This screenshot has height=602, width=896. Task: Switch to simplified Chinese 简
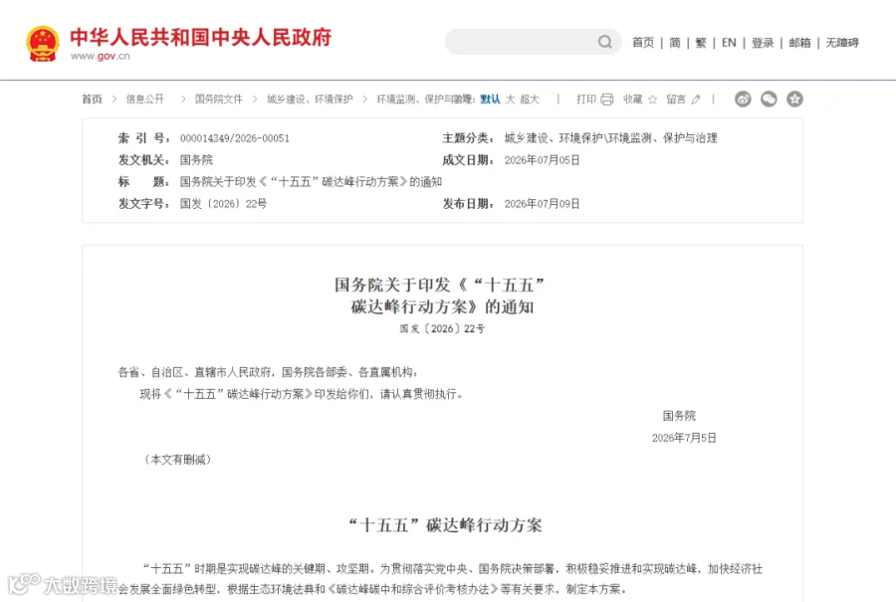[675, 42]
